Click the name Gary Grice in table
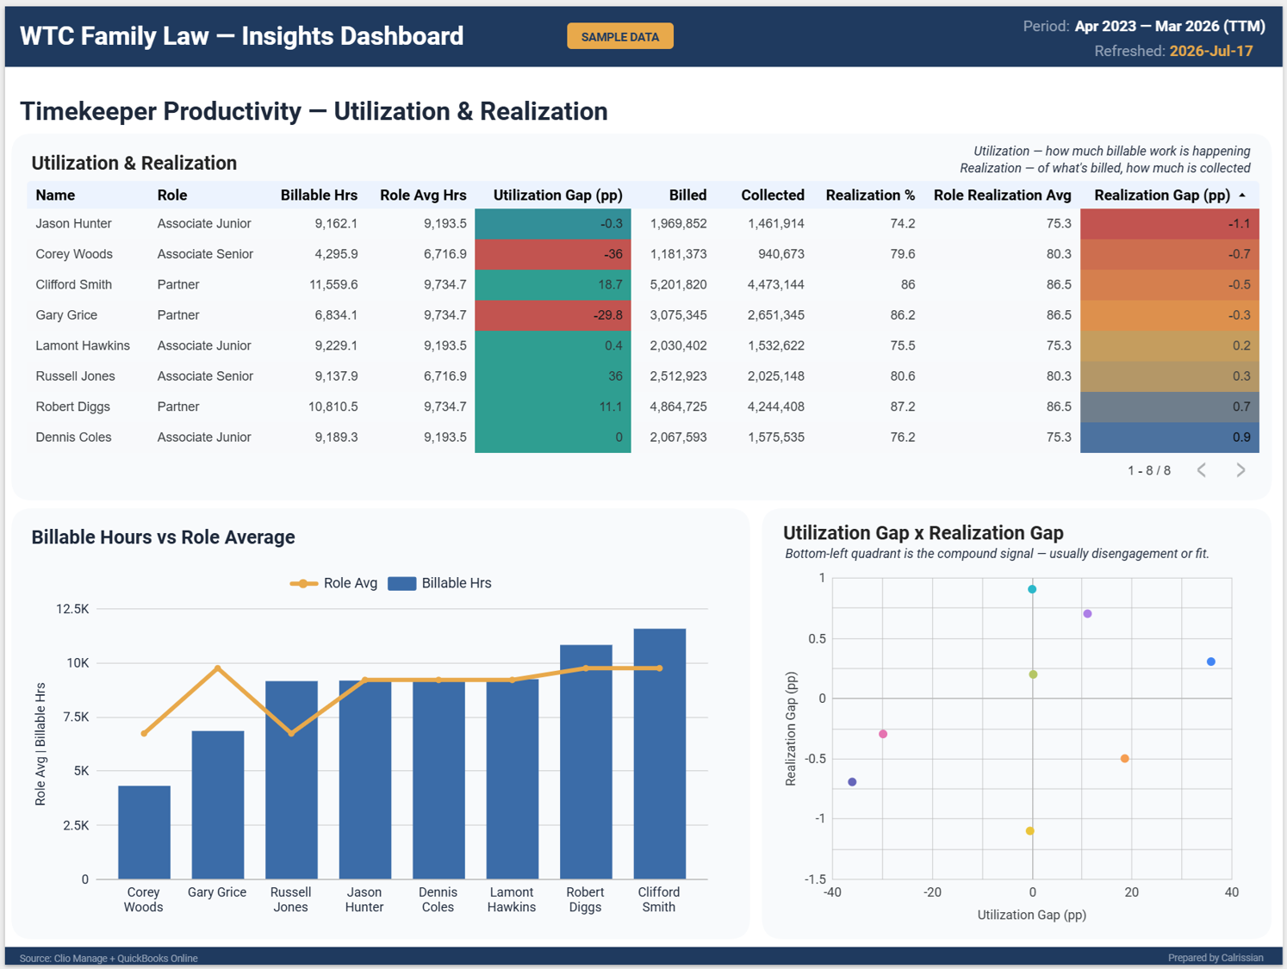The width and height of the screenshot is (1287, 969). click(x=66, y=315)
